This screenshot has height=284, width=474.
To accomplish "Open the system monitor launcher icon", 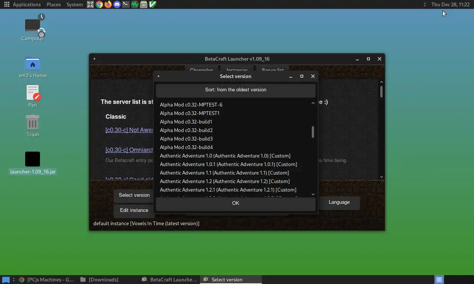I will 135,4.
